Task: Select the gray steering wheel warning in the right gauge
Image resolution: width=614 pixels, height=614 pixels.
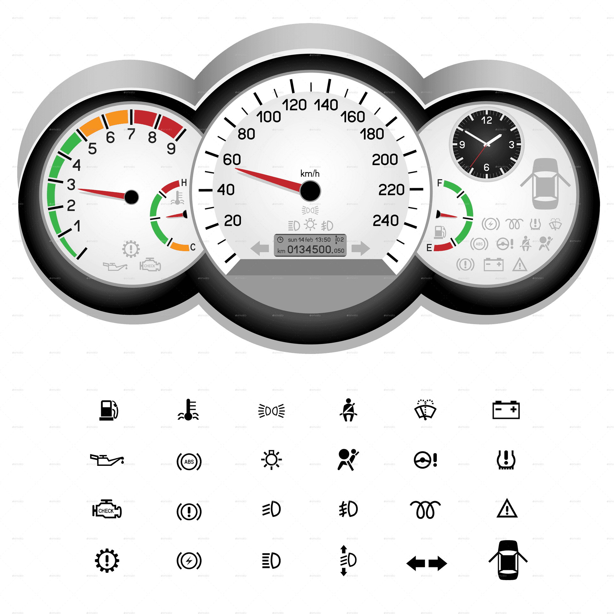Action: tap(505, 244)
